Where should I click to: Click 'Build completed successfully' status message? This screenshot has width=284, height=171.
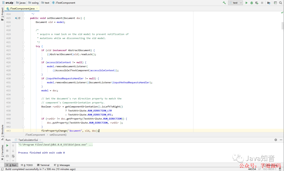pos(40,169)
